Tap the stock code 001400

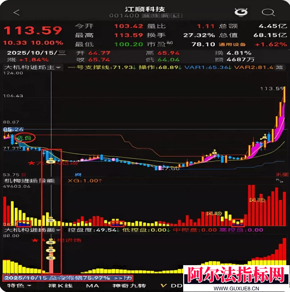click(124, 16)
